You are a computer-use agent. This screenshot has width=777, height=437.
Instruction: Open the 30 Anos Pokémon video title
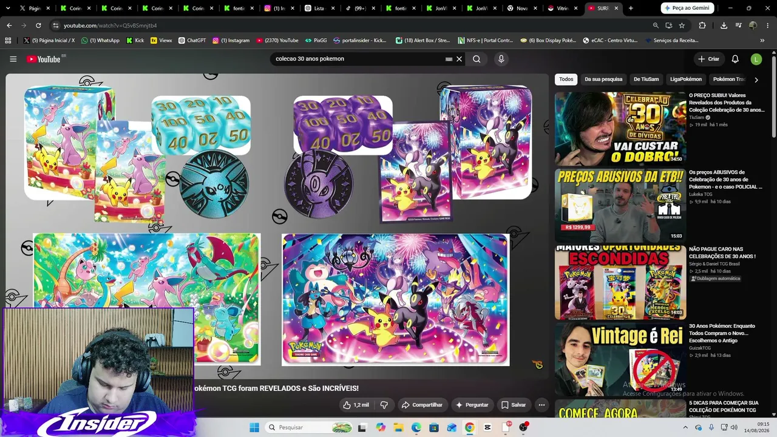pos(722,333)
